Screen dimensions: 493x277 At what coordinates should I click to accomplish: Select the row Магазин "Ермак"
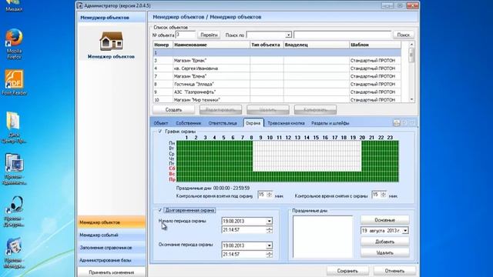tap(277, 60)
